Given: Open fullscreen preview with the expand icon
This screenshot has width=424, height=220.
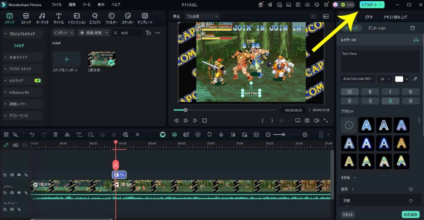Looking at the screenshot, I should point(326,120).
